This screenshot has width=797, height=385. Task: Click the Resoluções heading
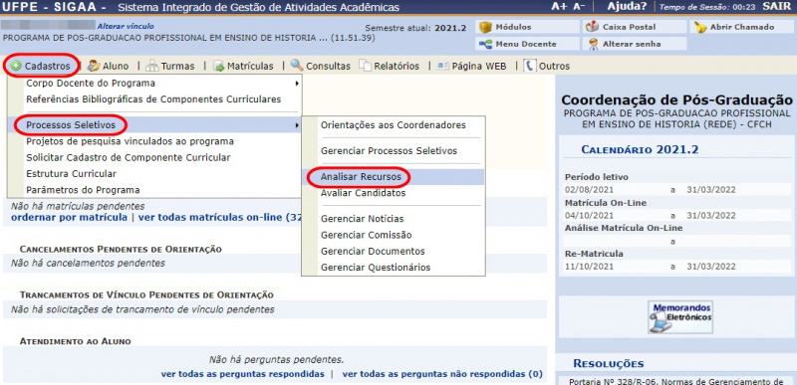pos(609,364)
